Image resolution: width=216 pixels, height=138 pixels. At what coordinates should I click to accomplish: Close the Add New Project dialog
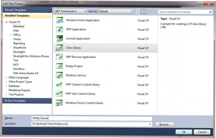click(209, 4)
